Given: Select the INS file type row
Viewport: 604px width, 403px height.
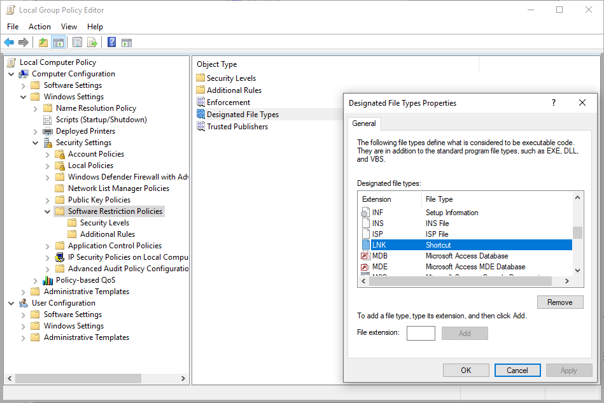Looking at the screenshot, I should tap(466, 223).
